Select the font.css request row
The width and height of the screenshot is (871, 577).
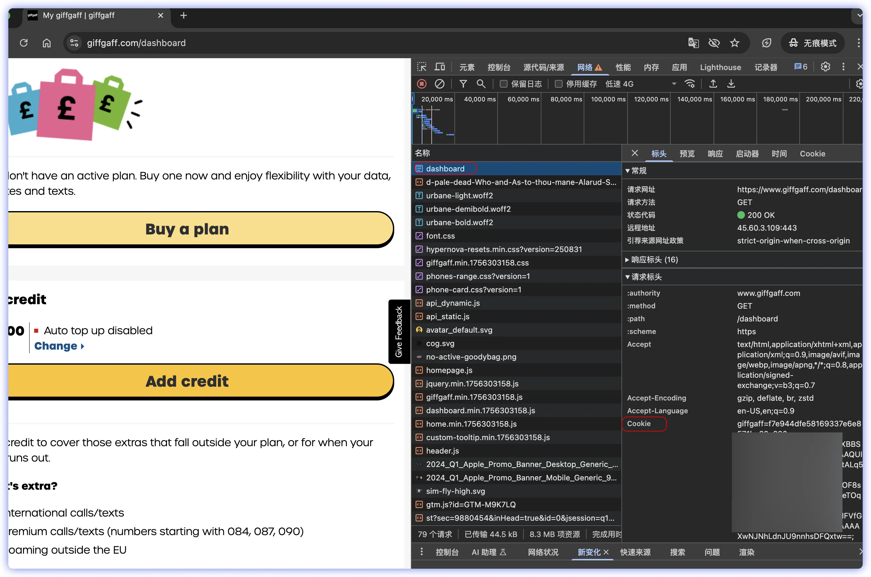[440, 236]
